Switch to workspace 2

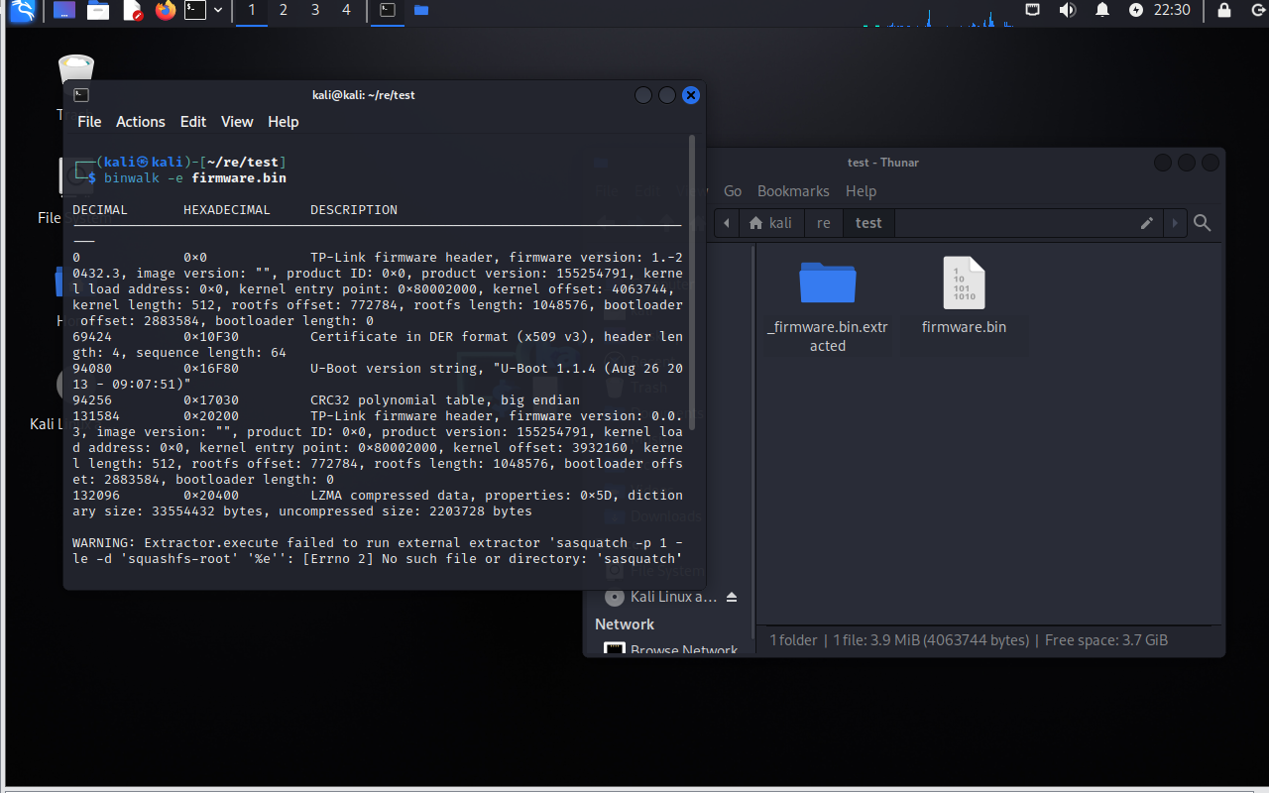coord(284,11)
